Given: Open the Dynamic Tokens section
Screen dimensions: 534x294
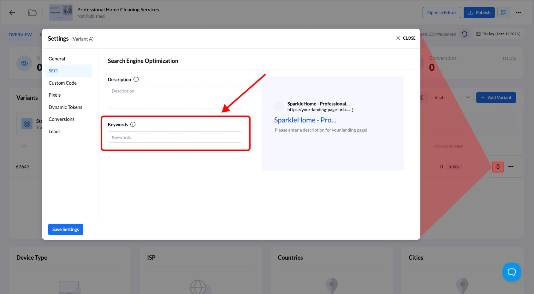Looking at the screenshot, I should coord(68,107).
